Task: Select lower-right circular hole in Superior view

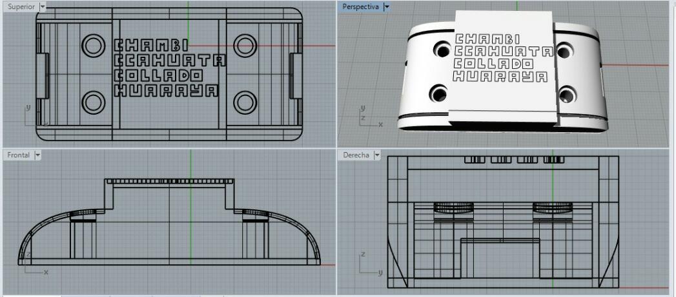Action: pyautogui.click(x=245, y=102)
